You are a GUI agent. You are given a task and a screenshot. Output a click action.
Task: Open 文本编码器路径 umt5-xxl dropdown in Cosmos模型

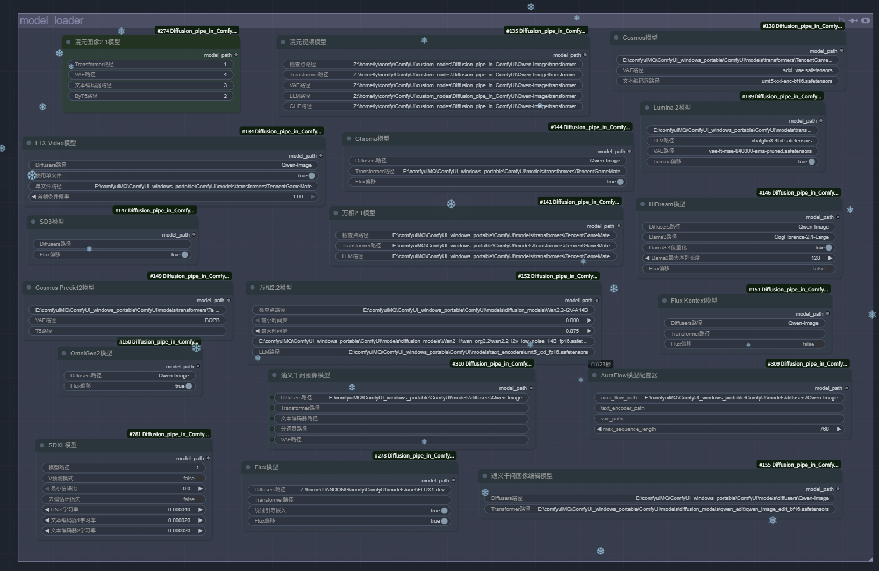point(727,81)
